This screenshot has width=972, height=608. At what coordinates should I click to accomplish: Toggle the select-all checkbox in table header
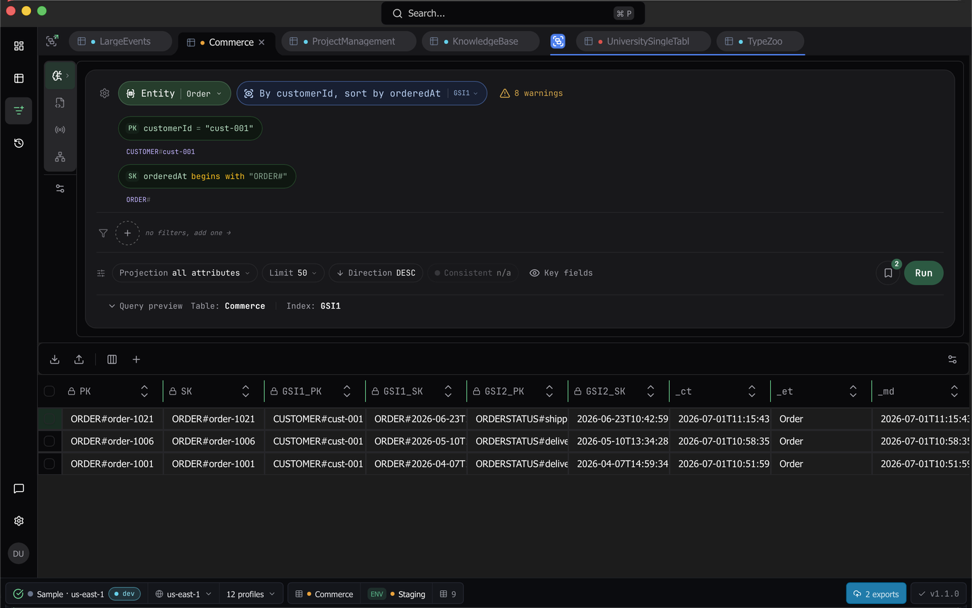49,391
